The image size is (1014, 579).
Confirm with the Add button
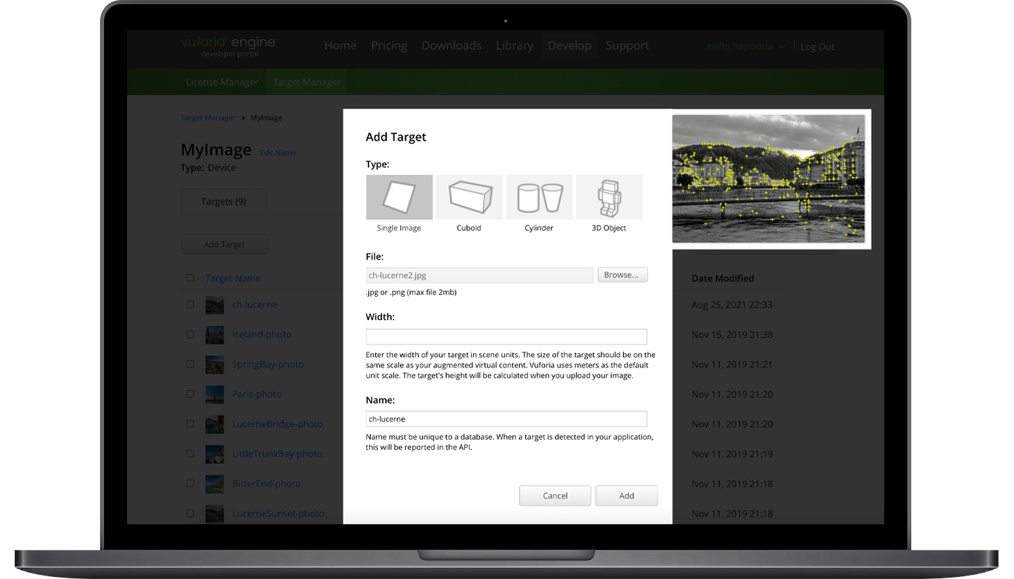point(627,496)
